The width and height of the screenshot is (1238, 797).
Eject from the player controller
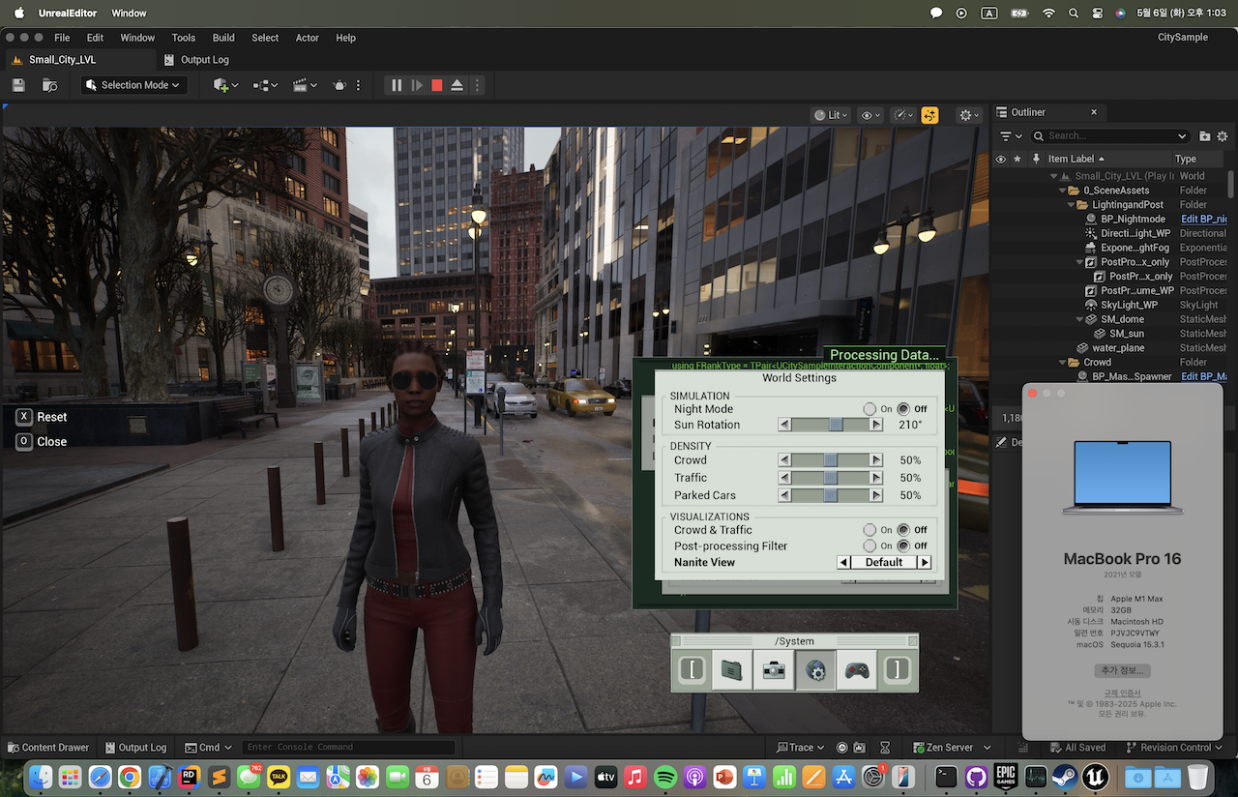[457, 85]
